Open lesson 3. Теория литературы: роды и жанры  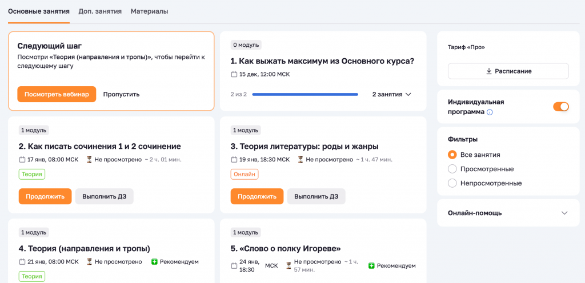[304, 146]
